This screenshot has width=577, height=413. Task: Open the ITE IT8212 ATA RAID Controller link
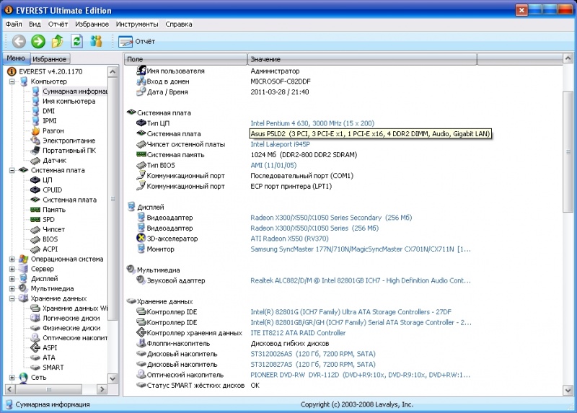pos(298,333)
